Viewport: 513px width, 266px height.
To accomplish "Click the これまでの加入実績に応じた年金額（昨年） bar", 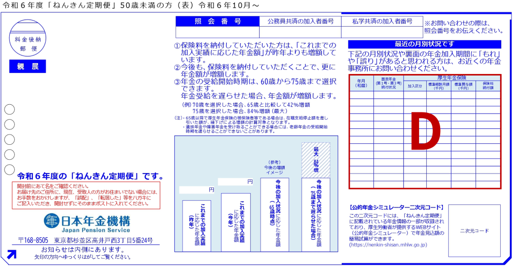I will (x=196, y=226).
